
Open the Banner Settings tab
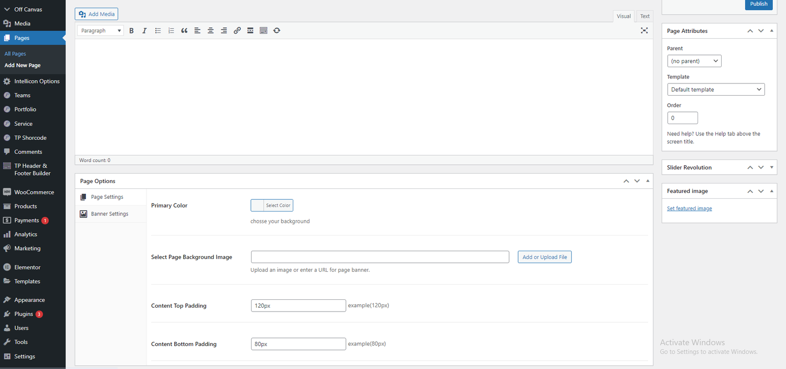(x=110, y=214)
